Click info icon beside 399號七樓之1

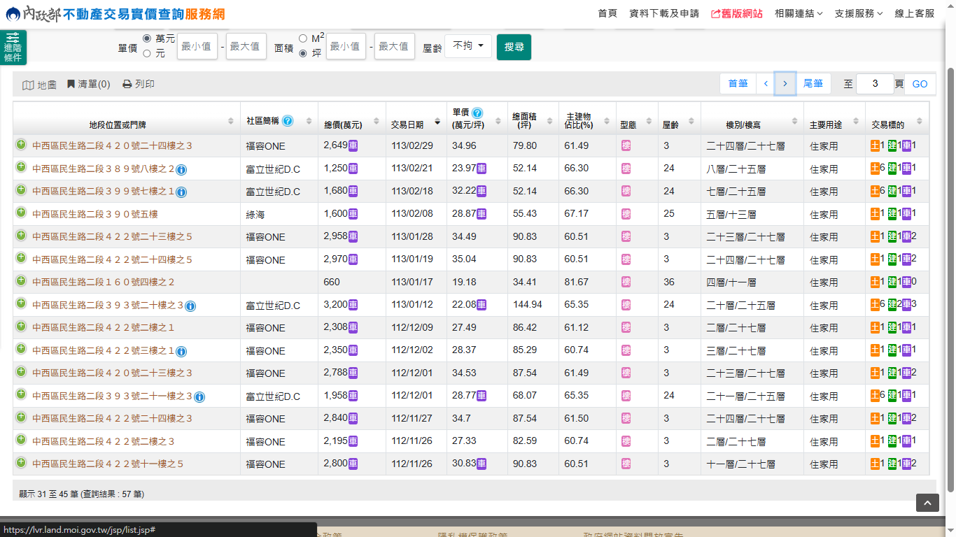[x=181, y=192]
